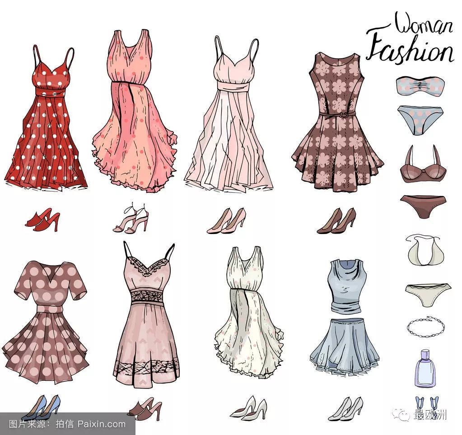Click the red mule heels
The height and width of the screenshot is (435, 462).
pyautogui.click(x=43, y=220)
